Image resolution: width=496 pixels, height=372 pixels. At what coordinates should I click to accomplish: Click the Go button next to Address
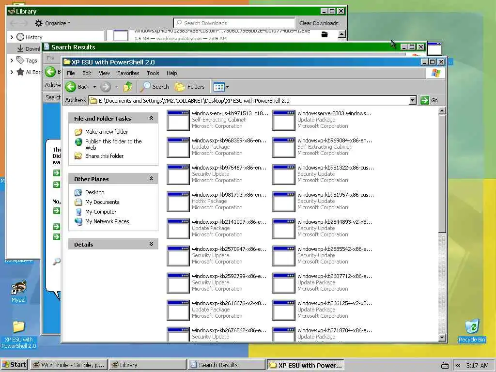point(429,101)
